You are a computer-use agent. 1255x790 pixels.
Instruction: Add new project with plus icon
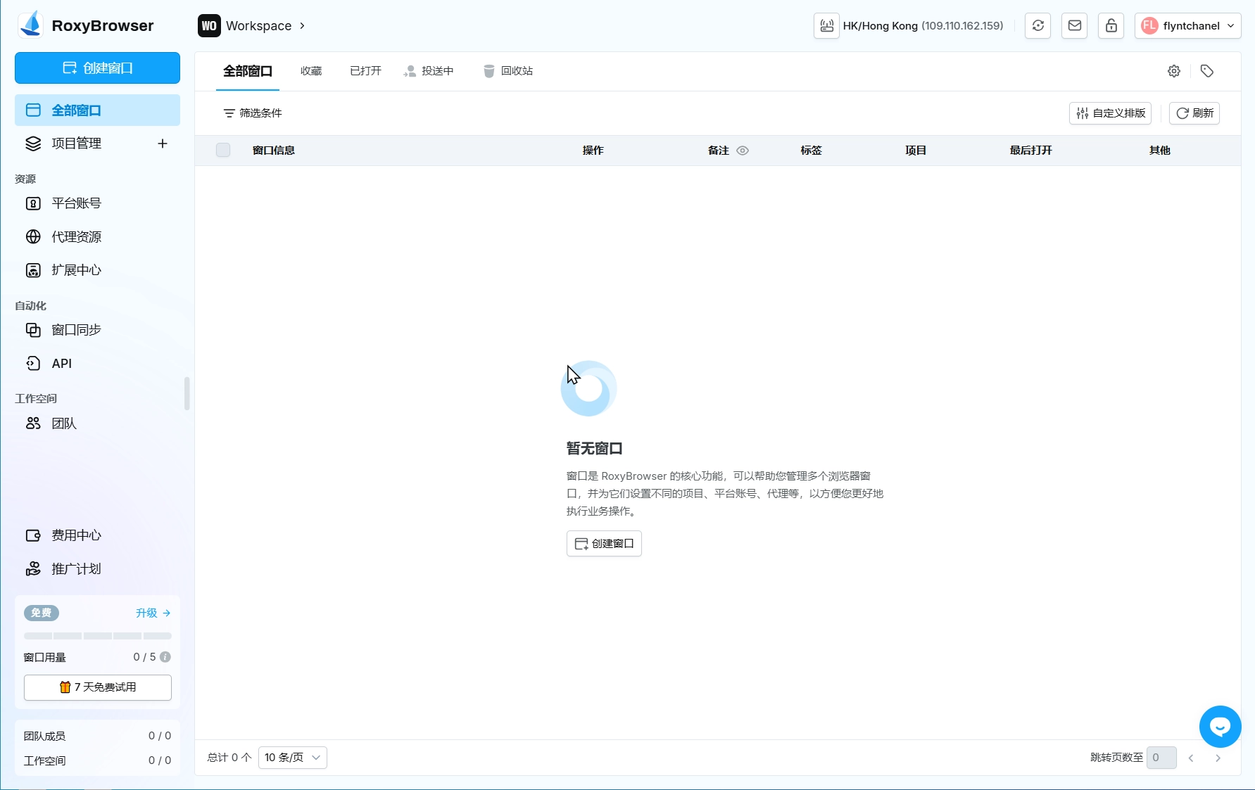click(x=163, y=144)
